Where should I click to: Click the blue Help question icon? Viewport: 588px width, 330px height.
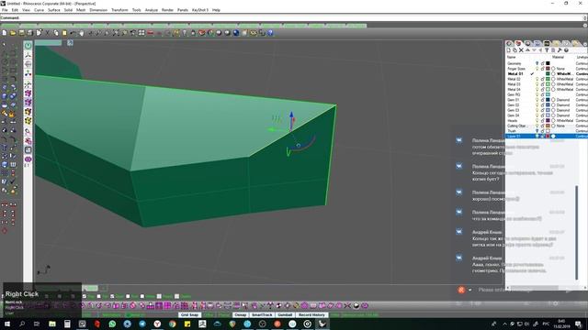pyautogui.click(x=270, y=33)
